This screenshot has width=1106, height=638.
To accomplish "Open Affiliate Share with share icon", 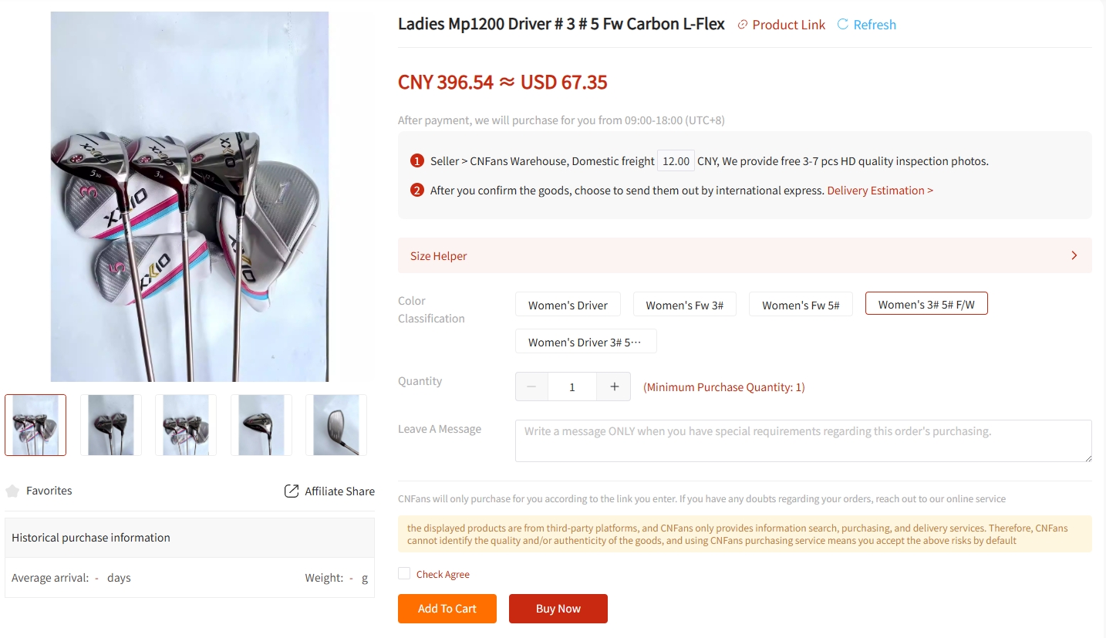I will pos(291,491).
